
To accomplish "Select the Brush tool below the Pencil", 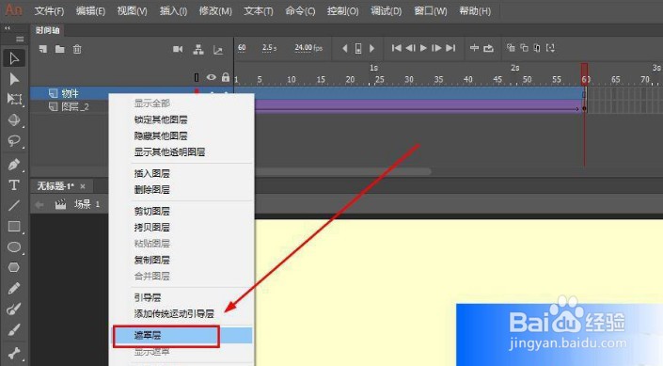I will coord(14,310).
